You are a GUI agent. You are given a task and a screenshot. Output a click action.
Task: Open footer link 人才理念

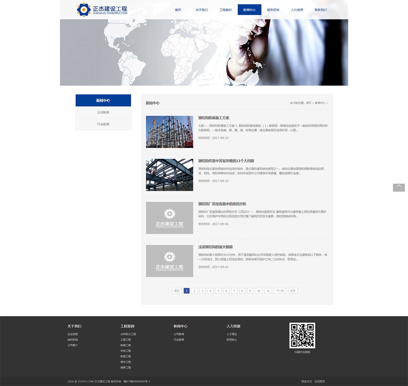(x=232, y=334)
